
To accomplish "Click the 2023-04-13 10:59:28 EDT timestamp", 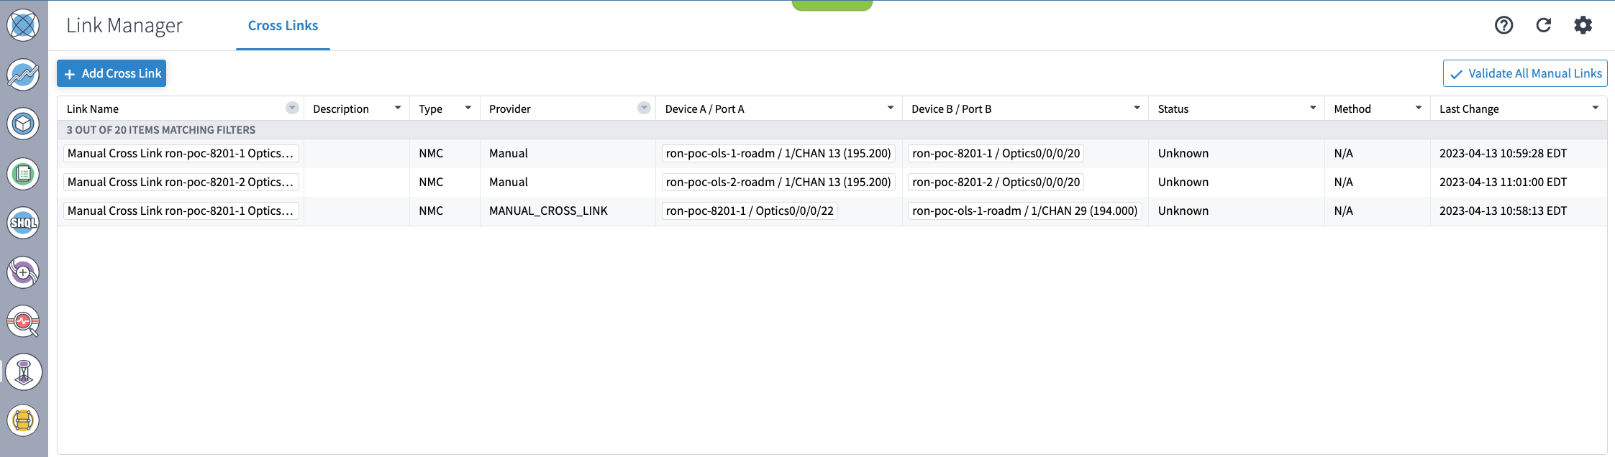I will tap(1503, 153).
